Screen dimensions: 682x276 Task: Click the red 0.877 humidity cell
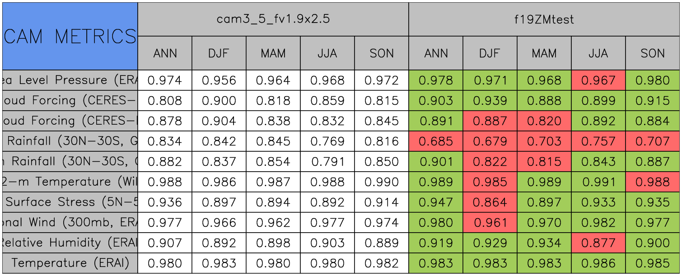598,243
